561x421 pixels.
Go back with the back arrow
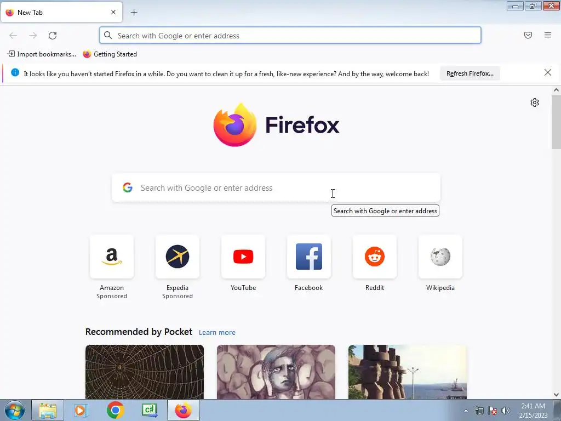(x=13, y=36)
